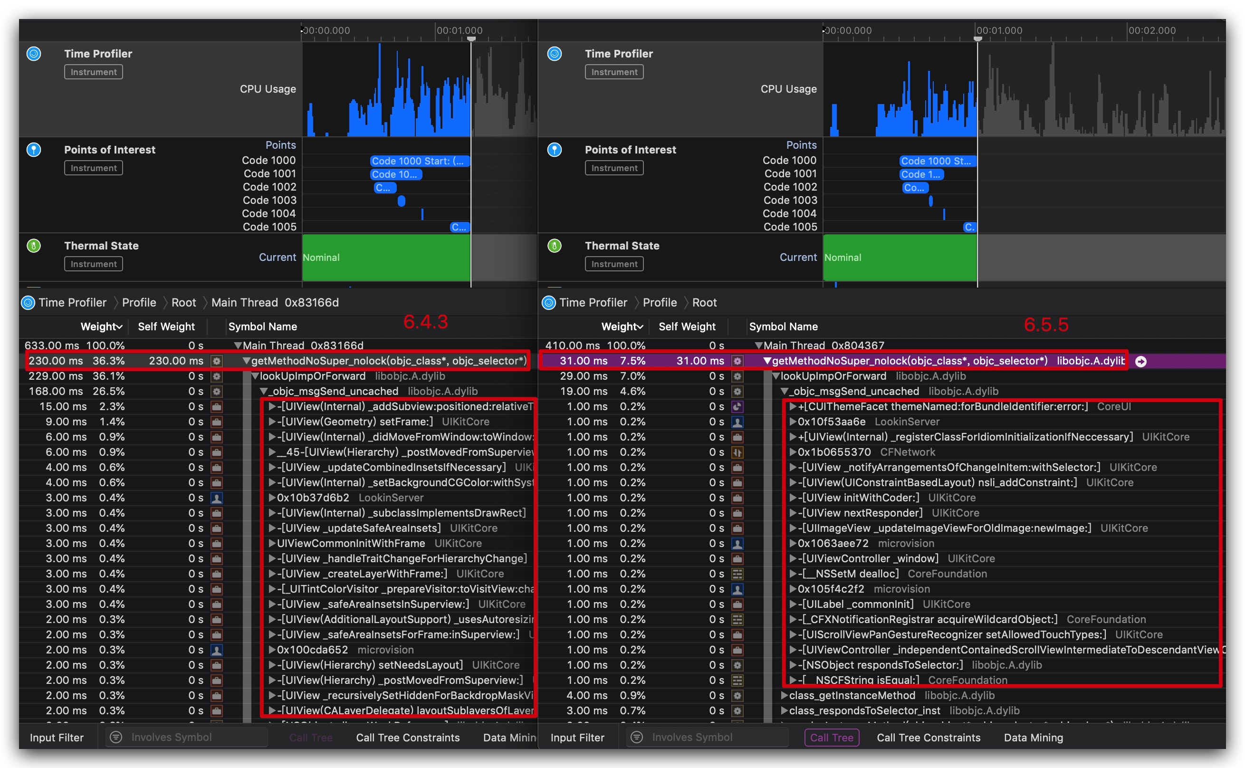Click the left breadcrumb Time Profiler icon
Image resolution: width=1245 pixels, height=768 pixels.
pyautogui.click(x=29, y=303)
